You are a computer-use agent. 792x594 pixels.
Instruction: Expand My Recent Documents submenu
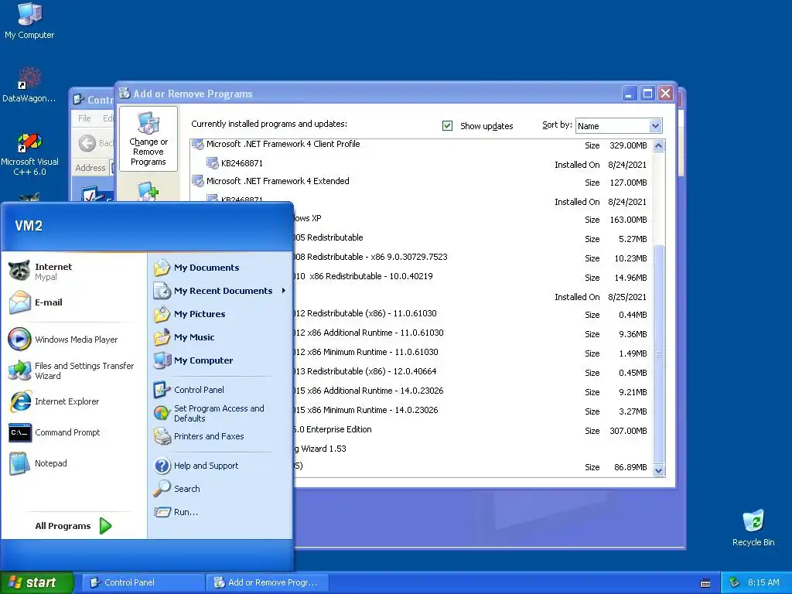pos(220,291)
